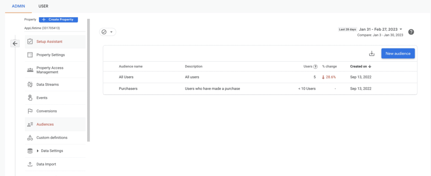
Task: Open the help question mark icon
Action: coord(411,32)
